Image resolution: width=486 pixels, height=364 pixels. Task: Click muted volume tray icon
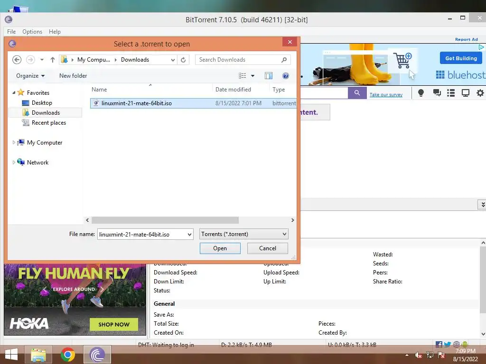418,355
